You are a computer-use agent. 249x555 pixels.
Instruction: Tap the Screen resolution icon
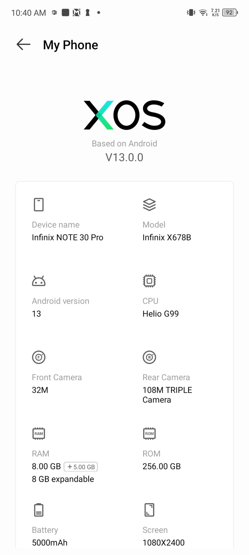149,510
